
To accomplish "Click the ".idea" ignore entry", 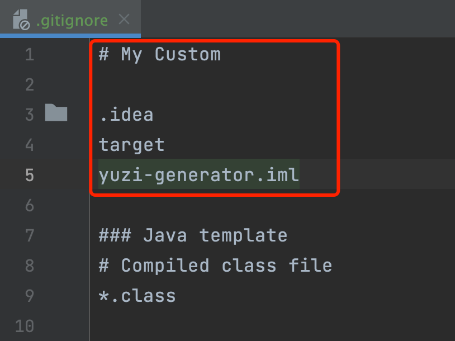I will click(x=126, y=115).
